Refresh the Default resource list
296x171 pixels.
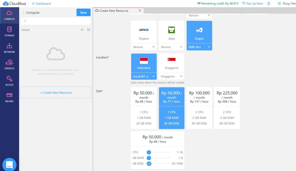[x=82, y=30]
